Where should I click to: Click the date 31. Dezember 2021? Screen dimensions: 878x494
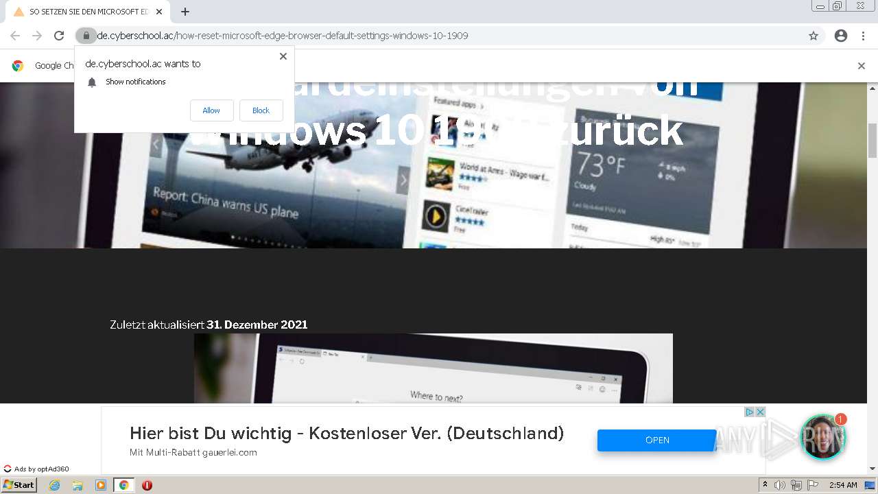coord(257,325)
